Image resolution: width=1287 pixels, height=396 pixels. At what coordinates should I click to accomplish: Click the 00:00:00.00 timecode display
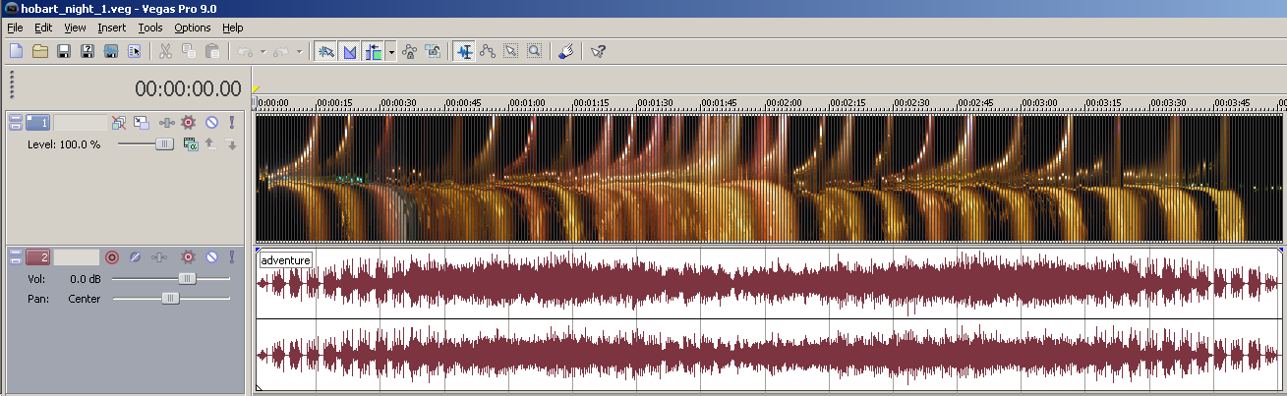click(x=188, y=88)
